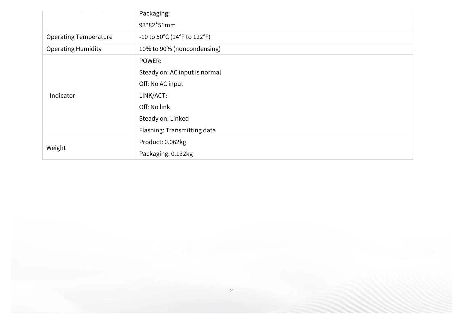Click the 'Operating Temperature' row label
The height and width of the screenshot is (324, 463).
point(79,37)
